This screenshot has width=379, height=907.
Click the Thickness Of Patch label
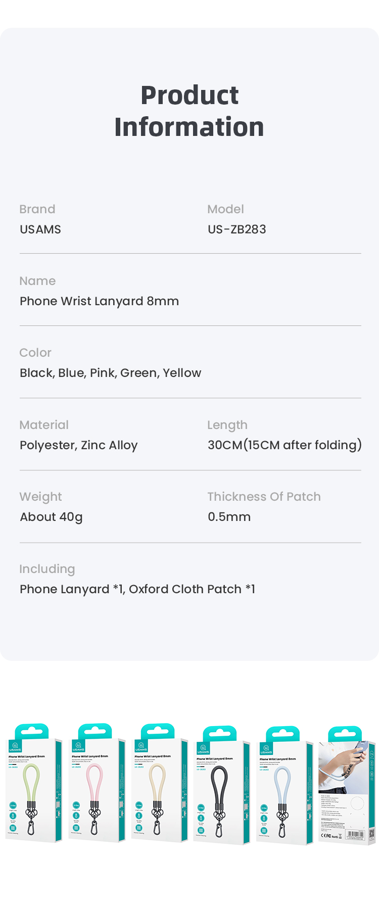(x=264, y=497)
